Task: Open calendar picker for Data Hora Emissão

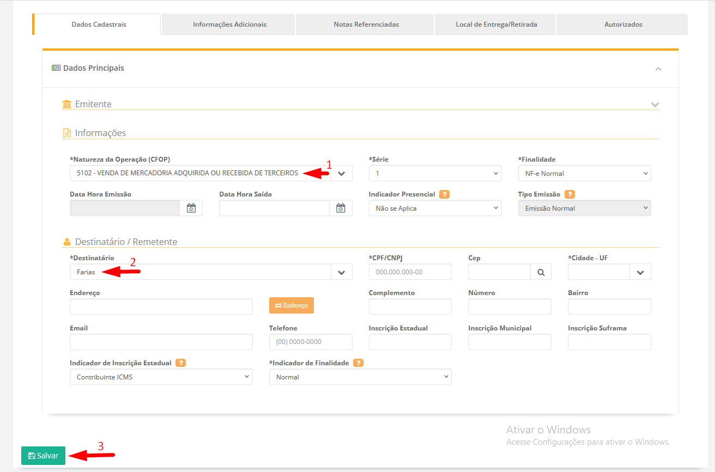Action: 191,208
